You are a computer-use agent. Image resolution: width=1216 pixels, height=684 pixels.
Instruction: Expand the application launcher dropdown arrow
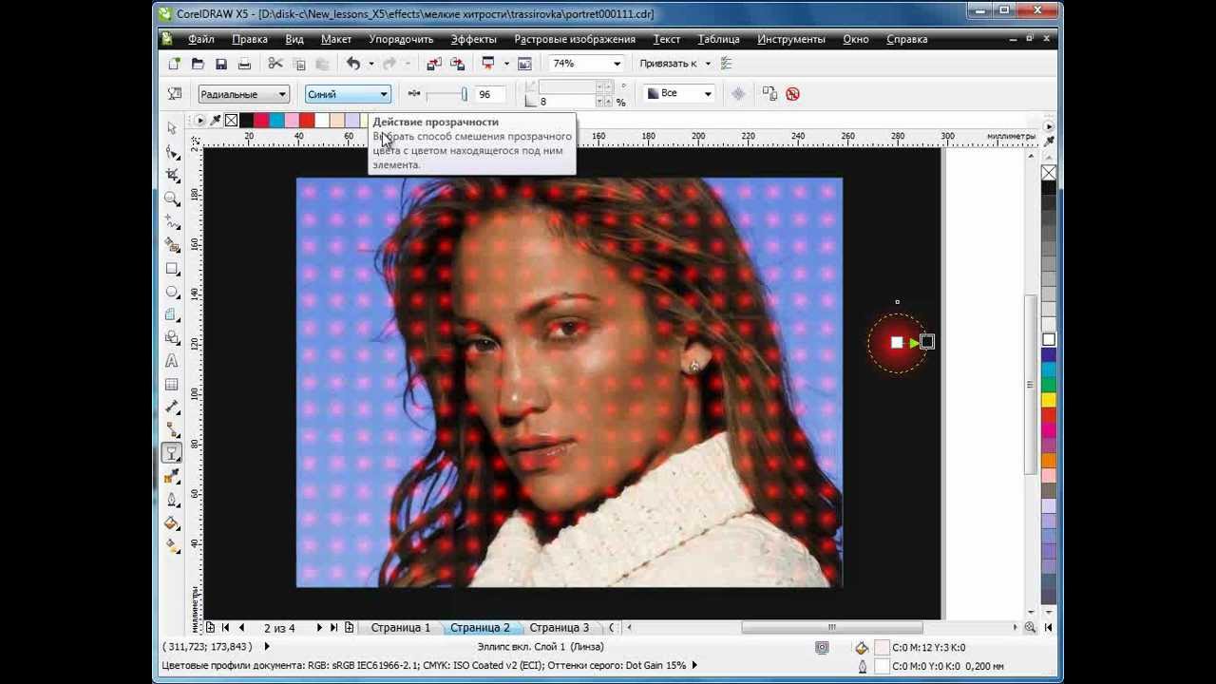coord(505,64)
